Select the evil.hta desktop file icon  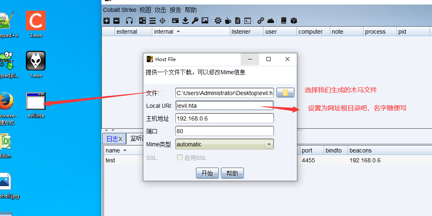[36, 102]
